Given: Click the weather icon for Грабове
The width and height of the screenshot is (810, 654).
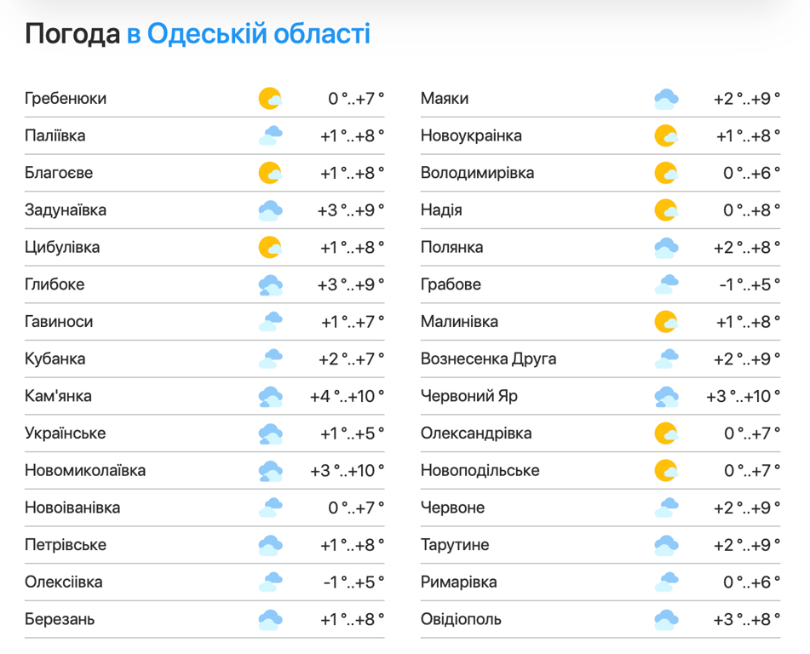Looking at the screenshot, I should 666,284.
